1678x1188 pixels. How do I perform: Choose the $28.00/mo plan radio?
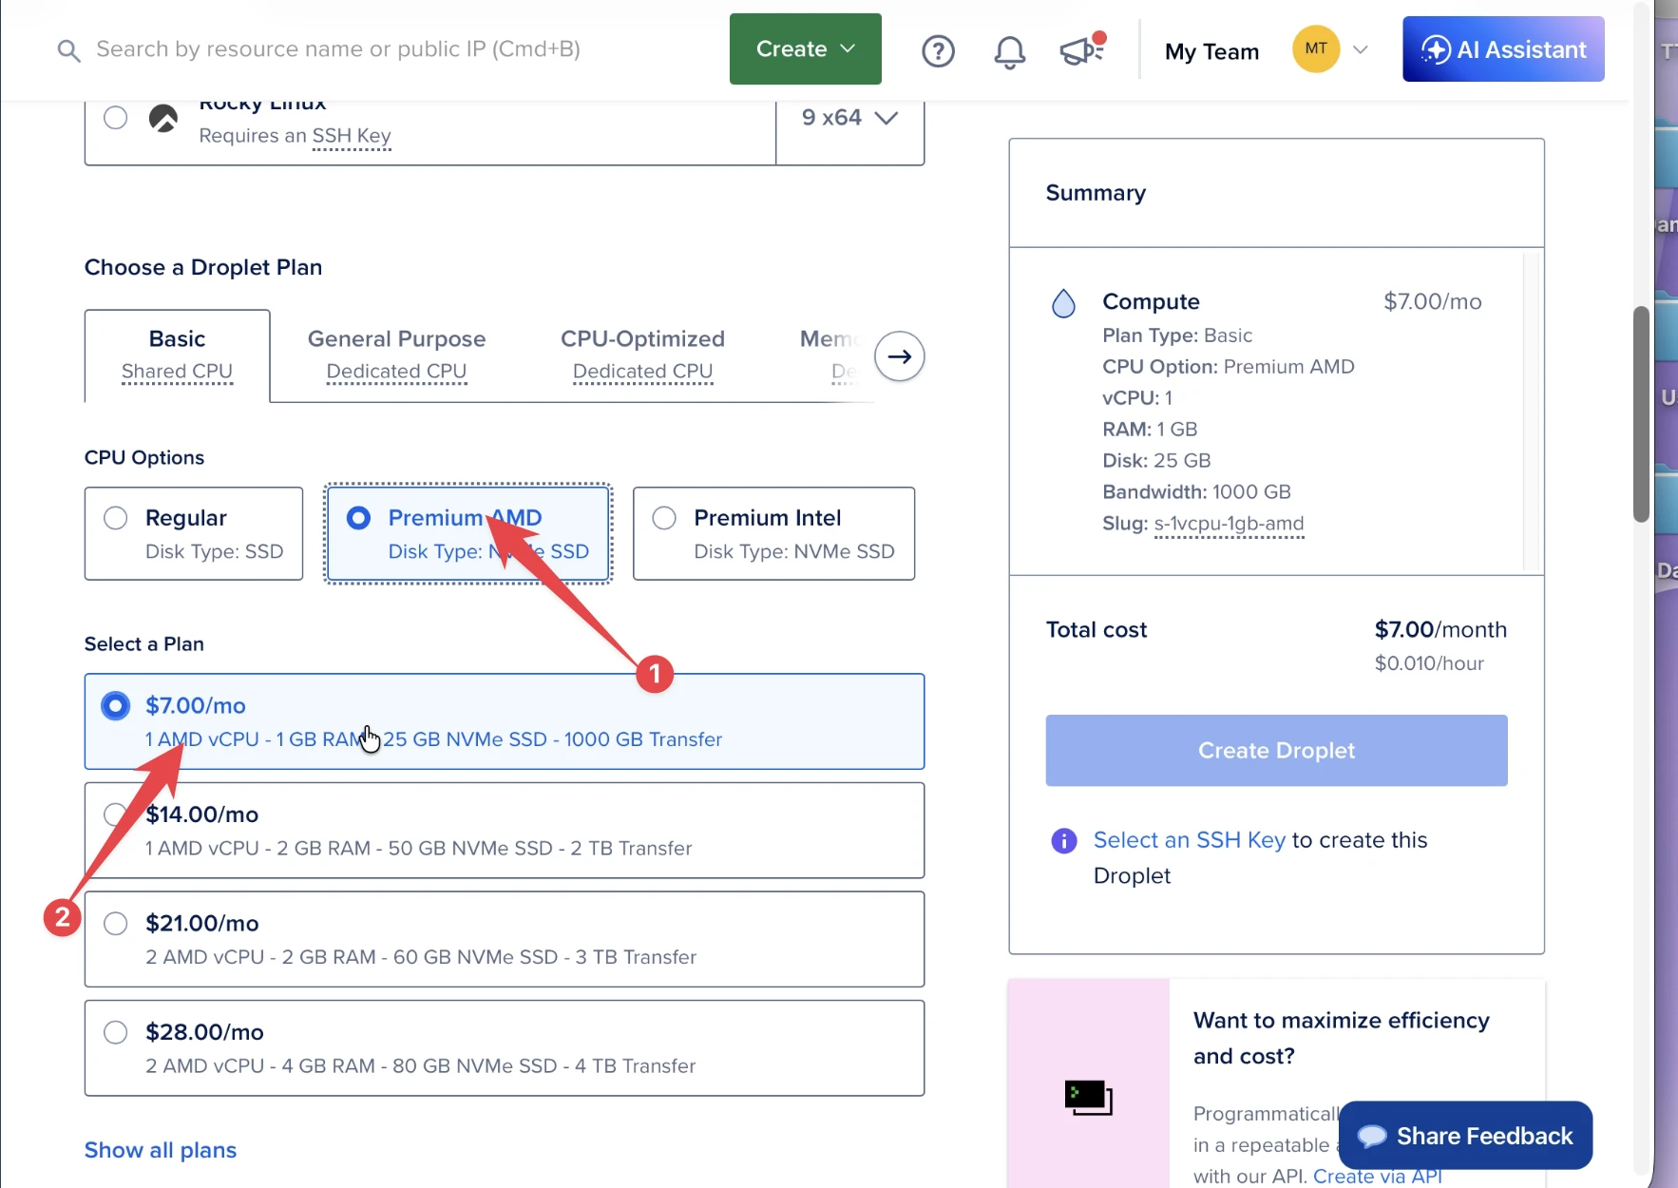[x=116, y=1032]
